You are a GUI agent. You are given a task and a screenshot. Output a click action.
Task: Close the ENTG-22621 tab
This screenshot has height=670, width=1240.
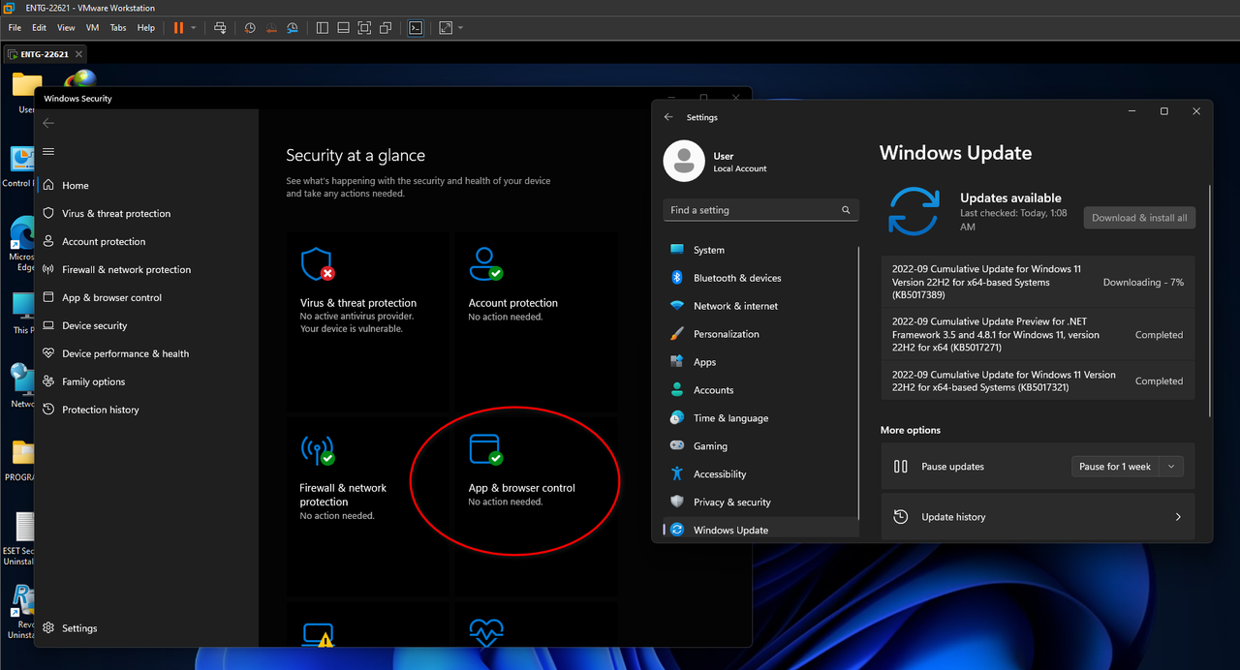(x=79, y=54)
